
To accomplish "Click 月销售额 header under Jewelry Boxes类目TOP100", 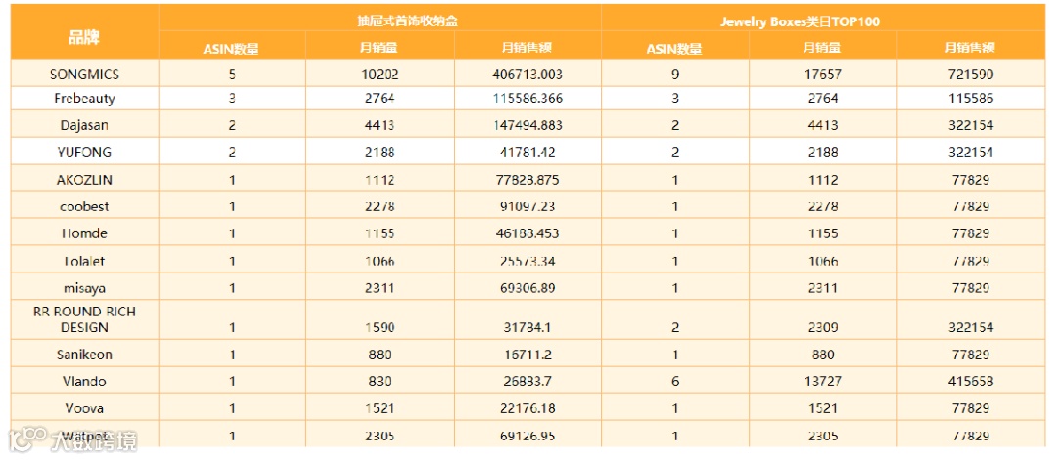I will click(x=970, y=48).
